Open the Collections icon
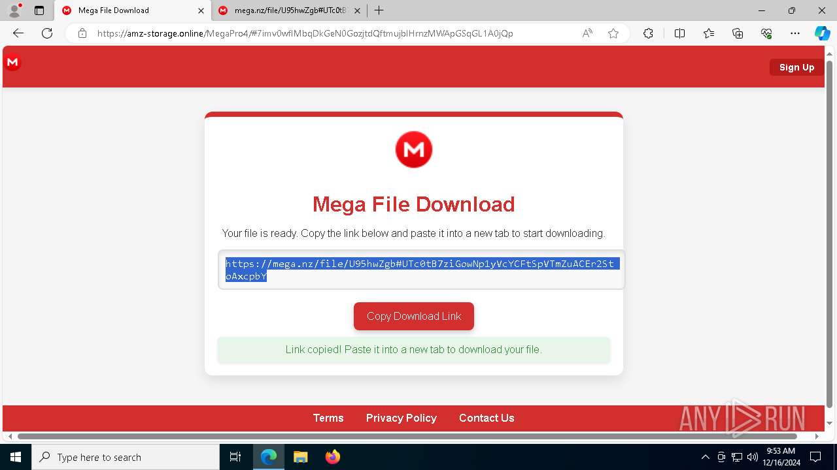The image size is (837, 470). tap(738, 33)
